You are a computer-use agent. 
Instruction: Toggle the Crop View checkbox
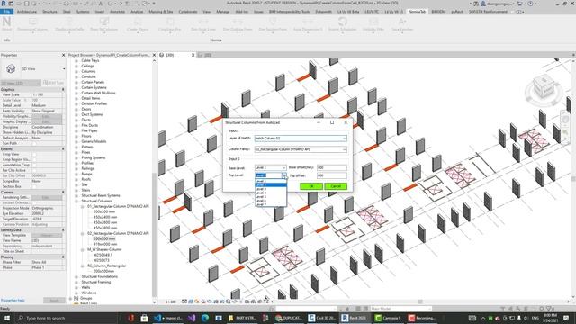pos(34,154)
